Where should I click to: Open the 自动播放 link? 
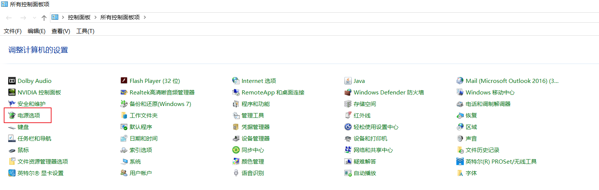click(365, 173)
